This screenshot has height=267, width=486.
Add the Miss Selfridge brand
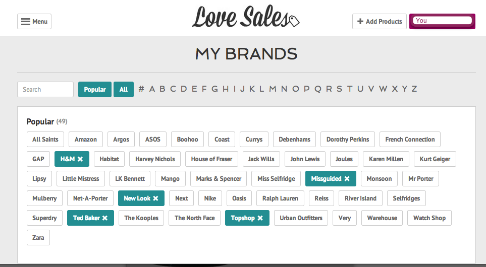[276, 179]
